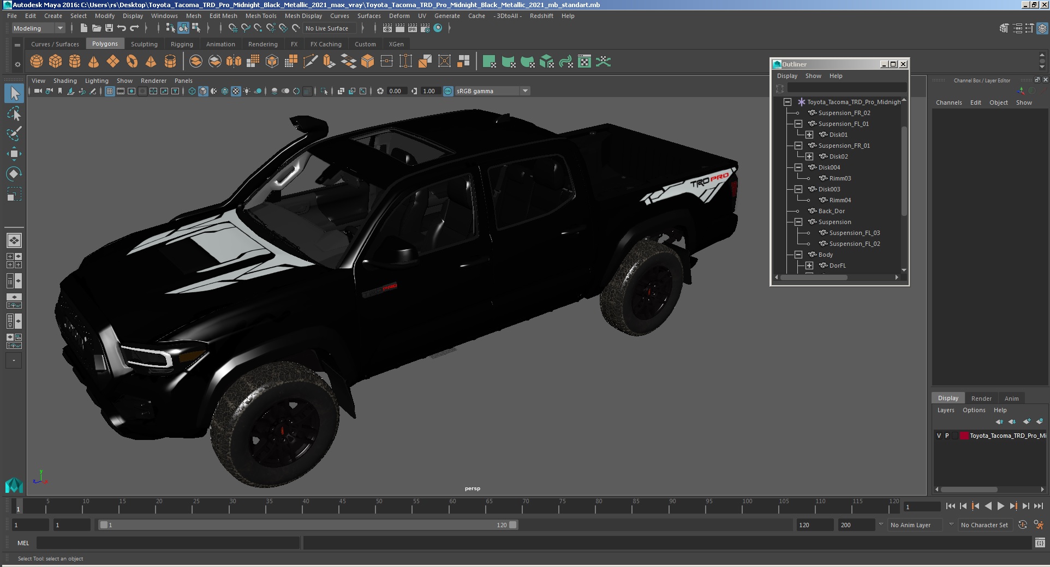1050x567 pixels.
Task: Create a polygon cylinder from the shelf
Action: 75,62
